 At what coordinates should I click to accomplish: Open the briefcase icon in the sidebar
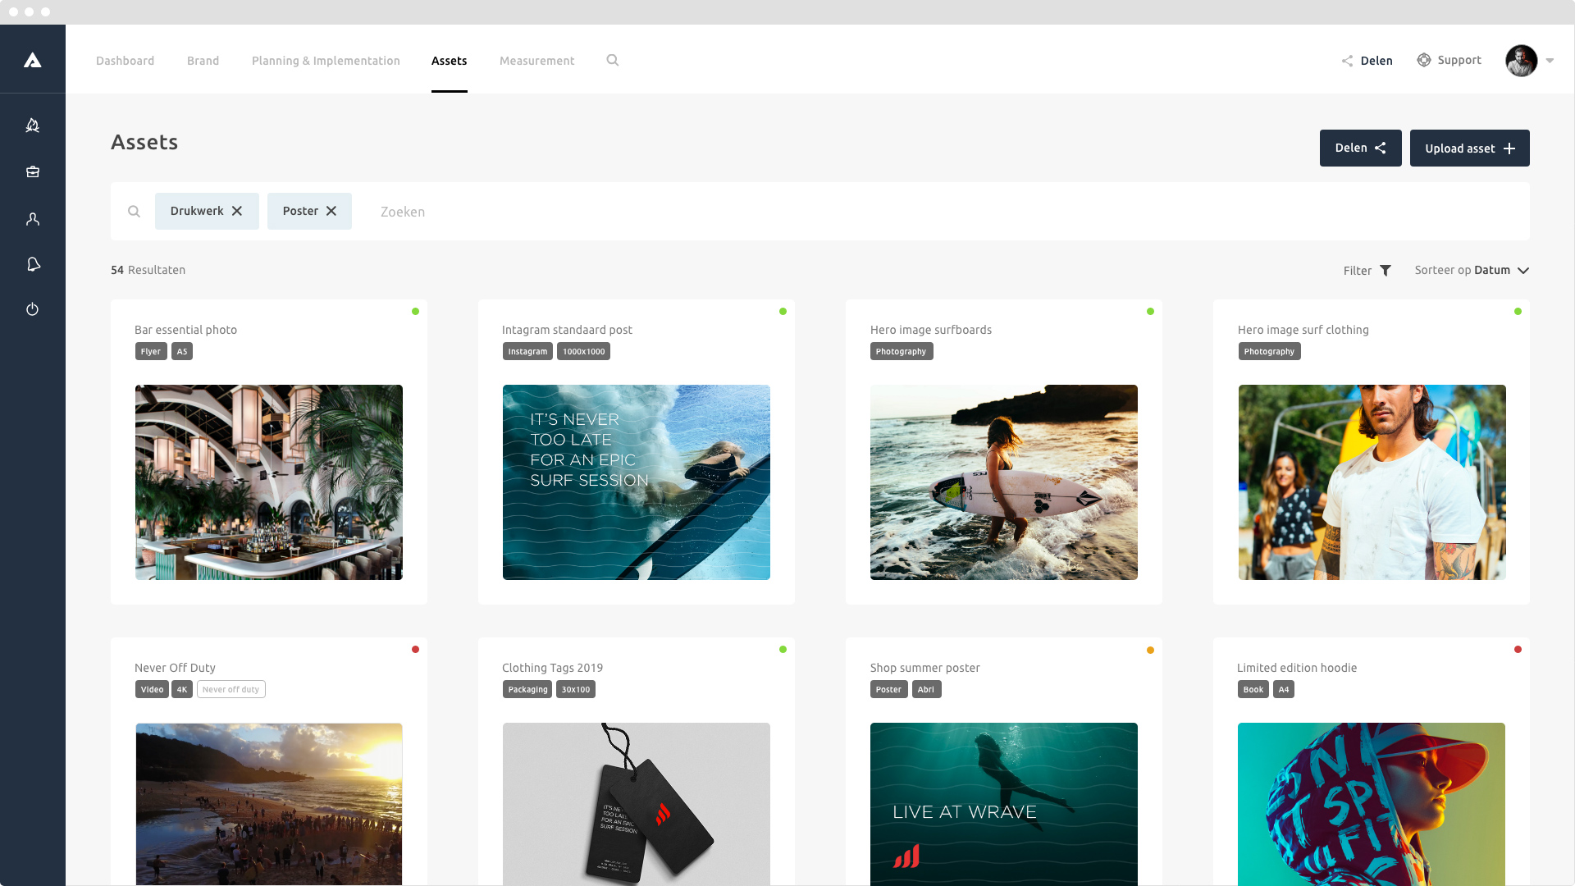[x=33, y=172]
